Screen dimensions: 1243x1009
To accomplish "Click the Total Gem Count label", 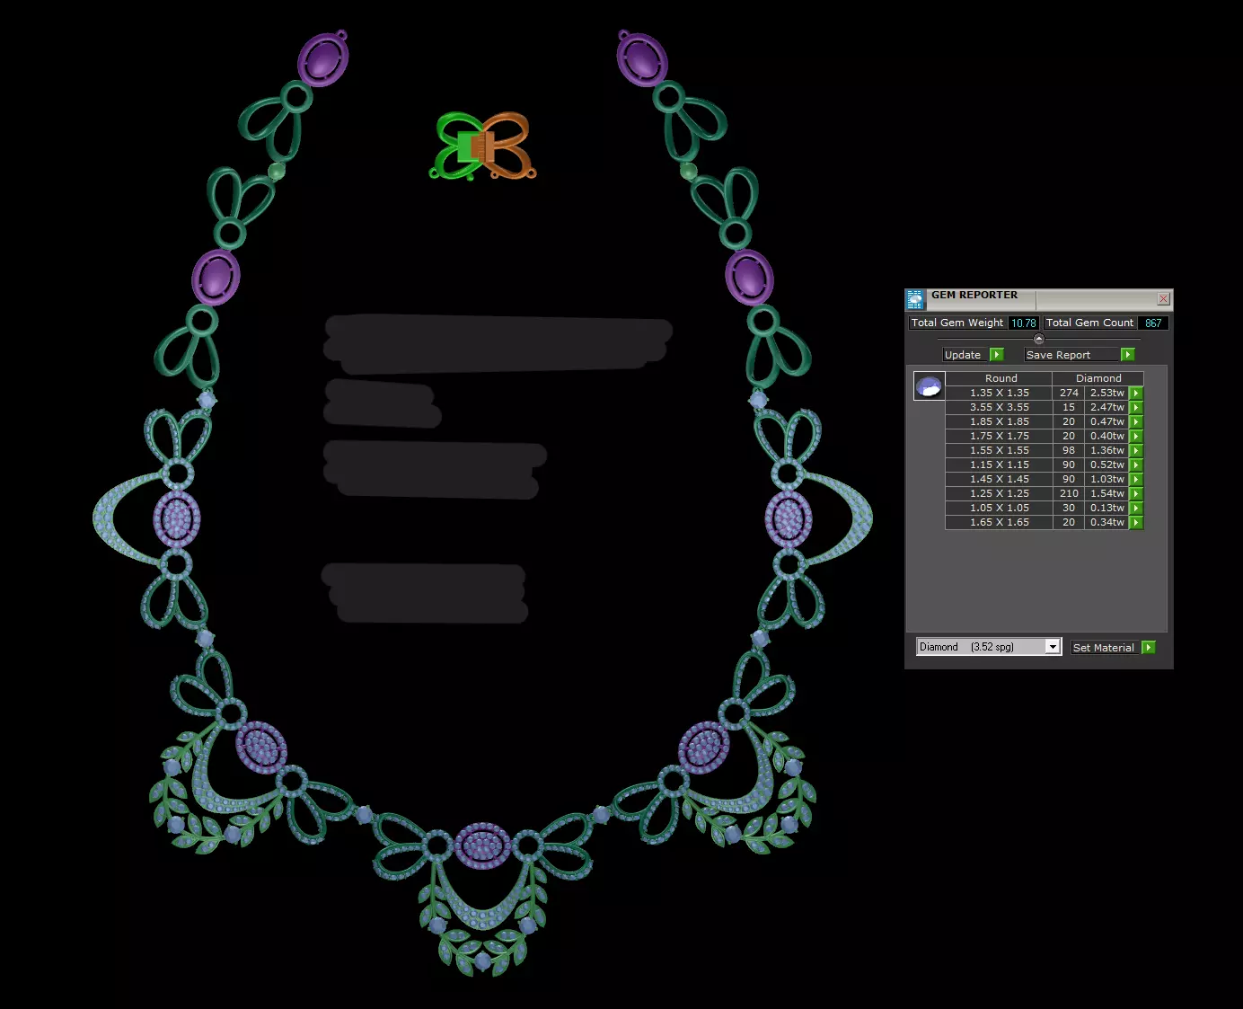I will click(1089, 323).
